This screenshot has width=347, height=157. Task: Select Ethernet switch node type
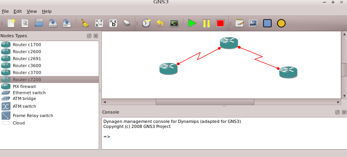[x=50, y=93]
